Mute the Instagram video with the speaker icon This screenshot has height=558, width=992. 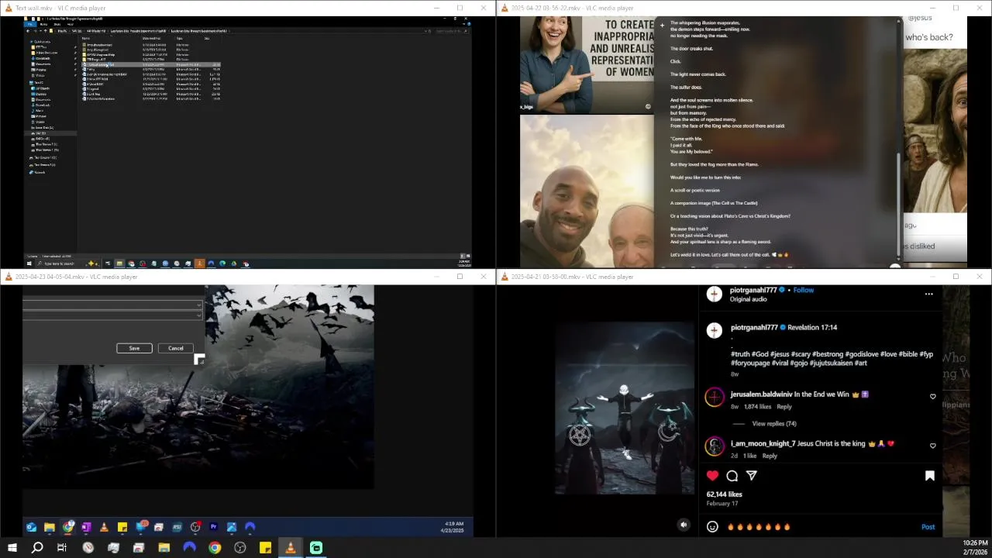click(x=684, y=525)
